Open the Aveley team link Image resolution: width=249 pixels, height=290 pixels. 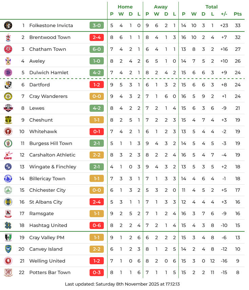37,61
